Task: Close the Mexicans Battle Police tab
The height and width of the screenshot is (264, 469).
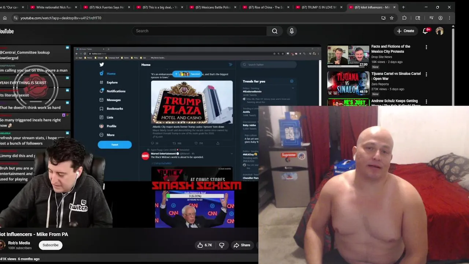Action: point(235,7)
